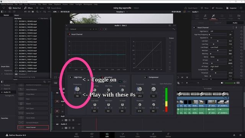Select the File tab icon in Inspector

(x=239, y=17)
